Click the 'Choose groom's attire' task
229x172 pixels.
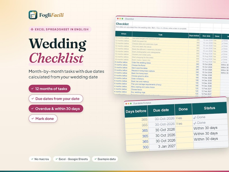point(140,76)
